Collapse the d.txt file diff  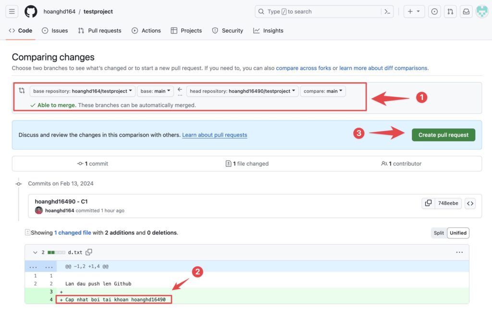pos(35,252)
